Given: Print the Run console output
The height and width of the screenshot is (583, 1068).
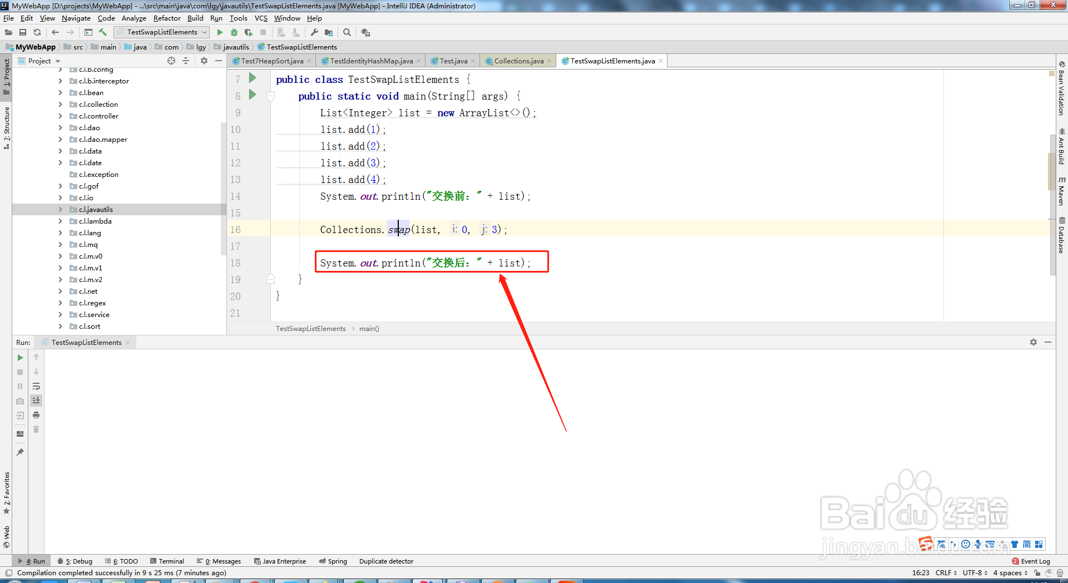Looking at the screenshot, I should 36,415.
